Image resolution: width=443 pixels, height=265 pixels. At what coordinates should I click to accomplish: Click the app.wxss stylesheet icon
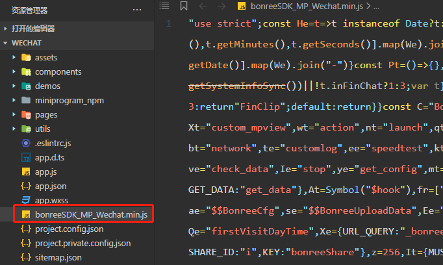click(x=26, y=199)
